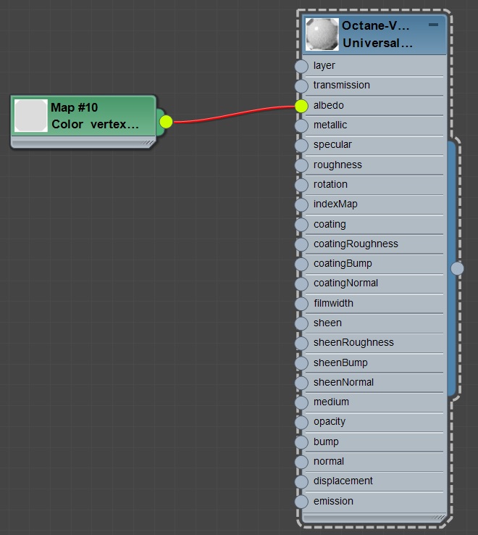Click the rotation input socket

coord(301,185)
